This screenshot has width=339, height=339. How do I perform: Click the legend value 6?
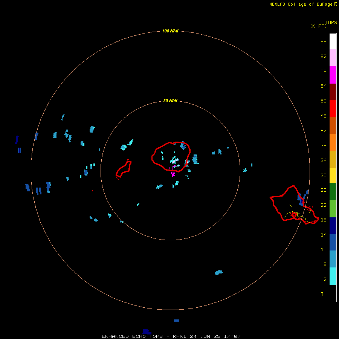(x=325, y=264)
